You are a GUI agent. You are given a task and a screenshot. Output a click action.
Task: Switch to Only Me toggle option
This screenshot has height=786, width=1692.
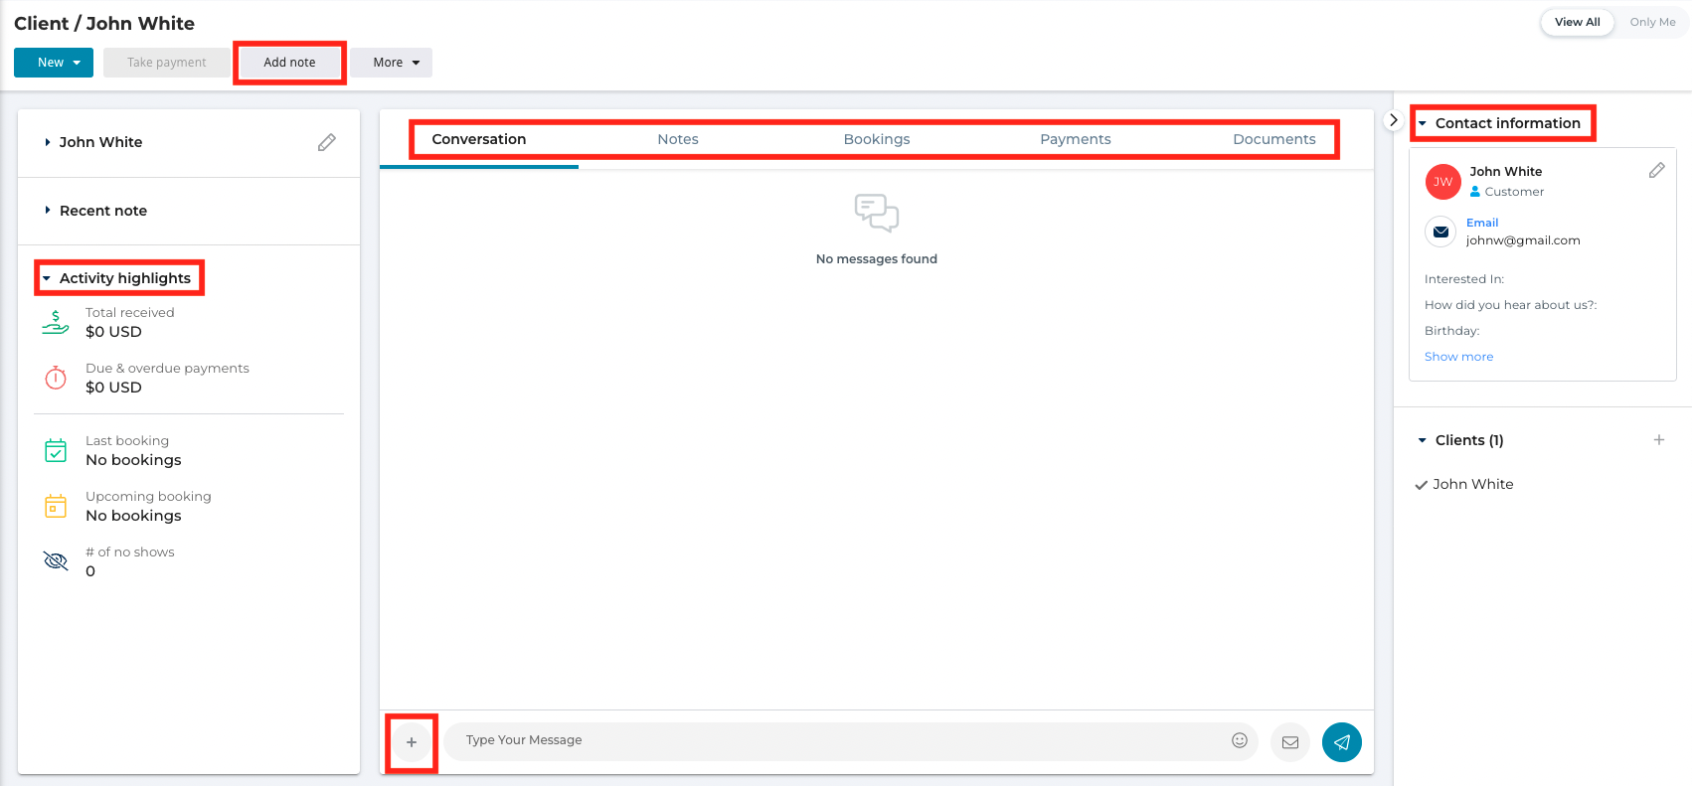1652,22
